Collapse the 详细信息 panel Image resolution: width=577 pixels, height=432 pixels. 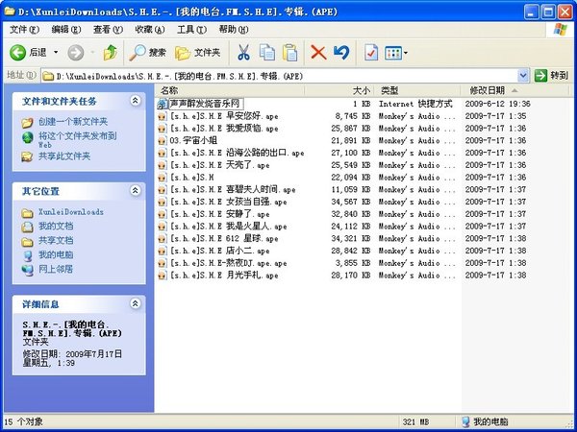point(136,303)
